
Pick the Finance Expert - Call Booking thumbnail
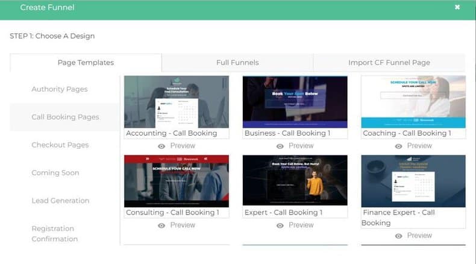coord(413,181)
